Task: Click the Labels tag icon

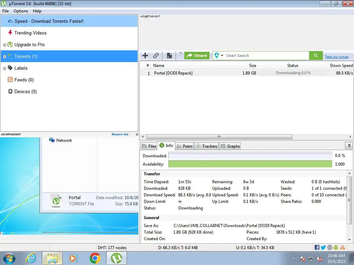Action: (x=10, y=68)
